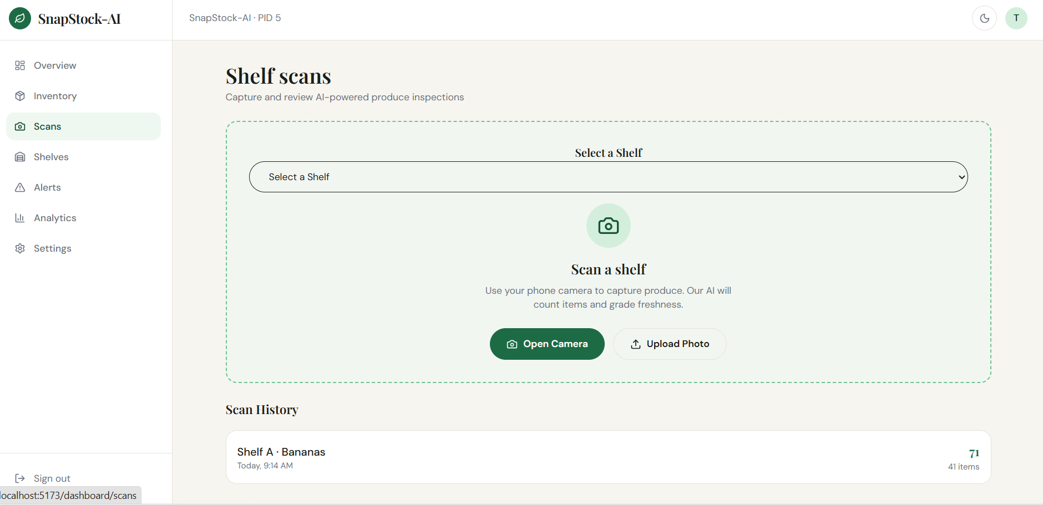Image resolution: width=1043 pixels, height=505 pixels.
Task: Navigate to the Shelves page
Action: tap(83, 157)
